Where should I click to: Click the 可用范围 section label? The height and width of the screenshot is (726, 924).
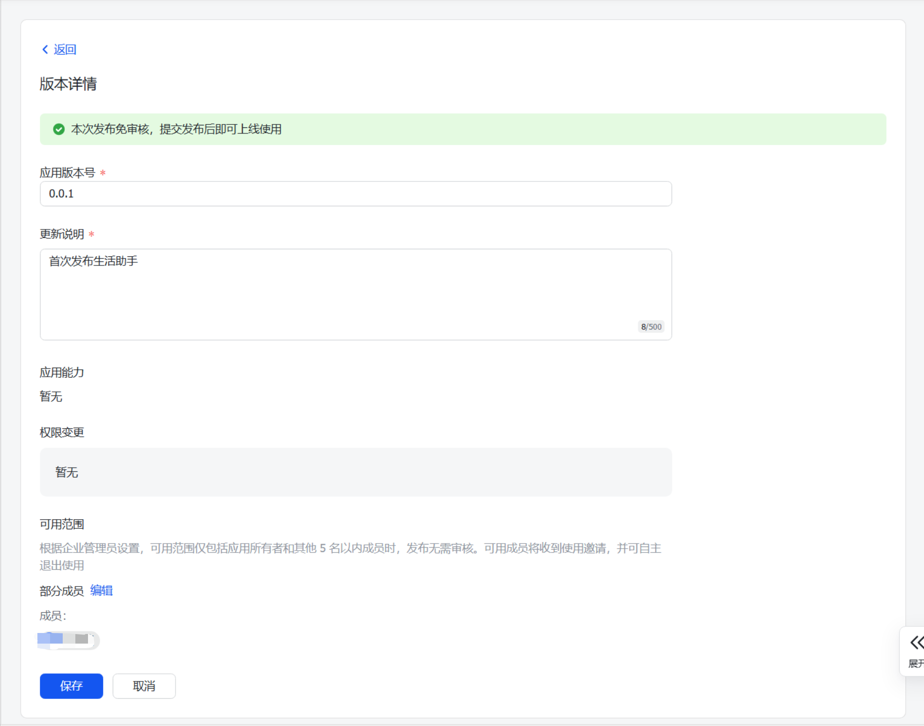62,524
